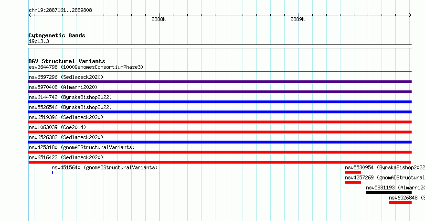The width and height of the screenshot is (425, 221).
Task: Click the red bar under nsv6516422
Action: 220,162
